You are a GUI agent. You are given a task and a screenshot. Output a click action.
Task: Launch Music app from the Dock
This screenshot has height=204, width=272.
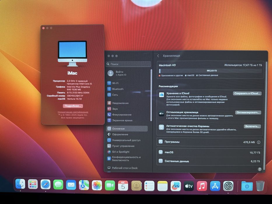(202, 186)
